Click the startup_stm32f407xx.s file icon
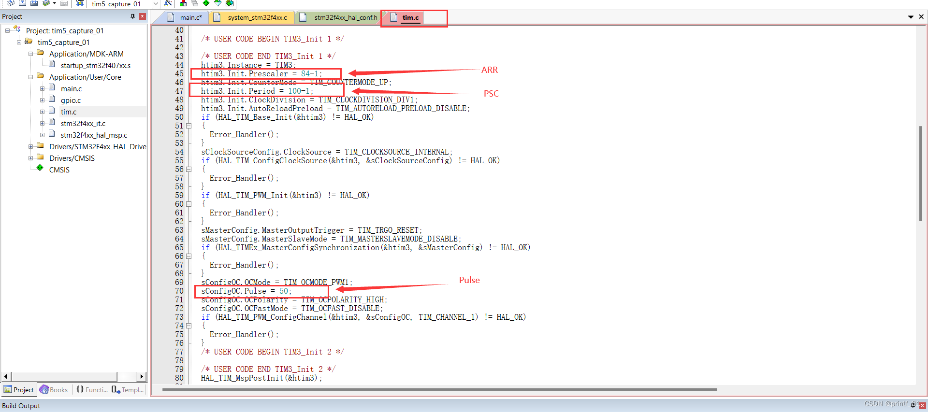Viewport: 928px width, 412px height. 52,64
